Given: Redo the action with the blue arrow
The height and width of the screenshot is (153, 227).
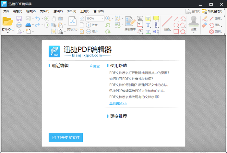Looking at the screenshot, I should pyautogui.click(x=38, y=25).
